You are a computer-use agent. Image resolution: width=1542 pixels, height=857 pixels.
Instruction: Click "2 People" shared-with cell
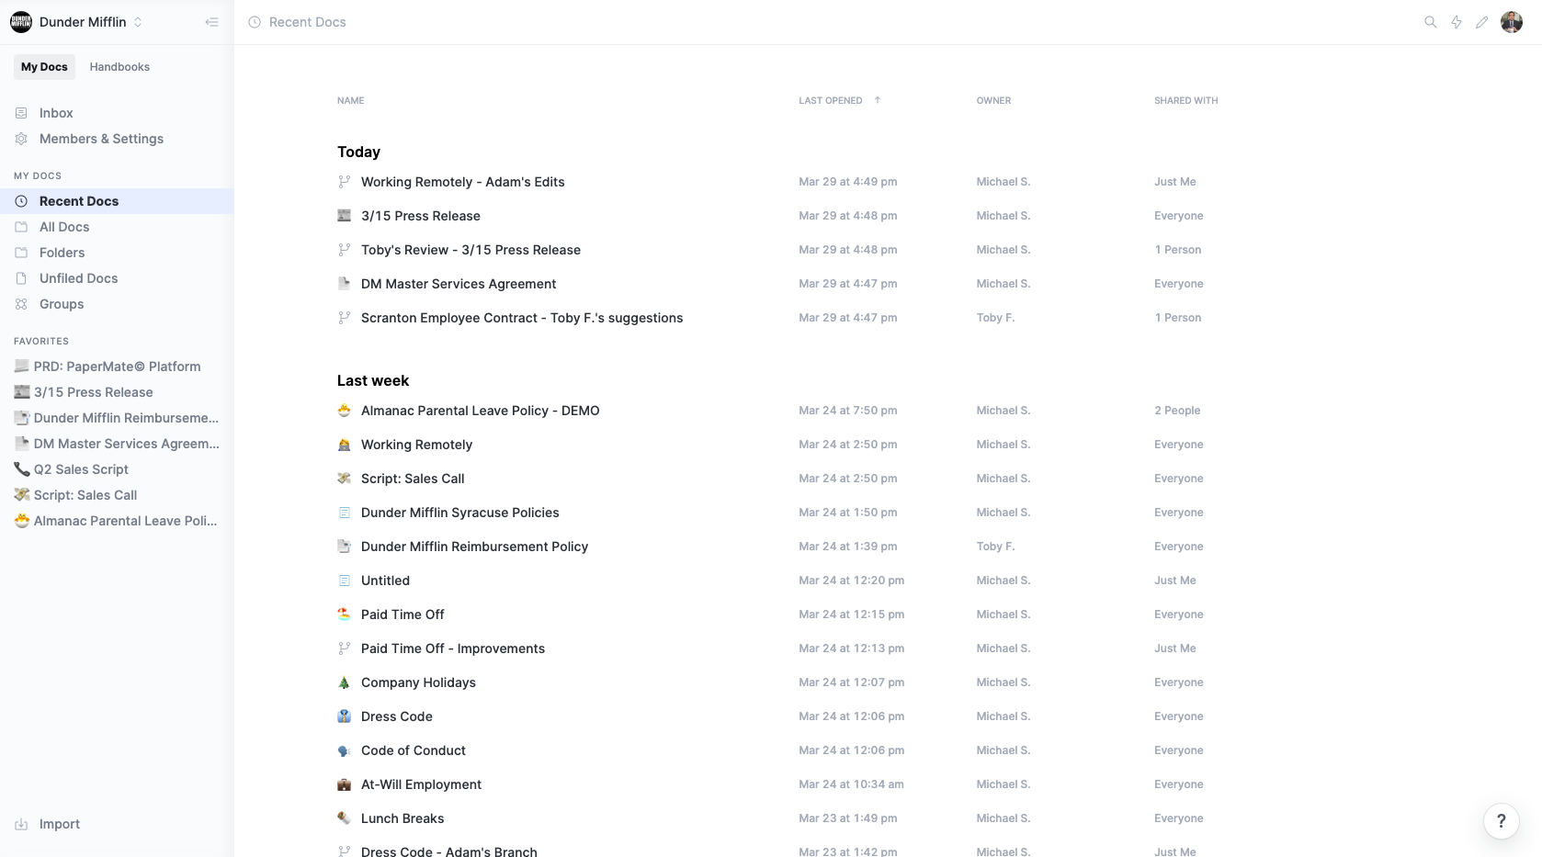(1177, 411)
